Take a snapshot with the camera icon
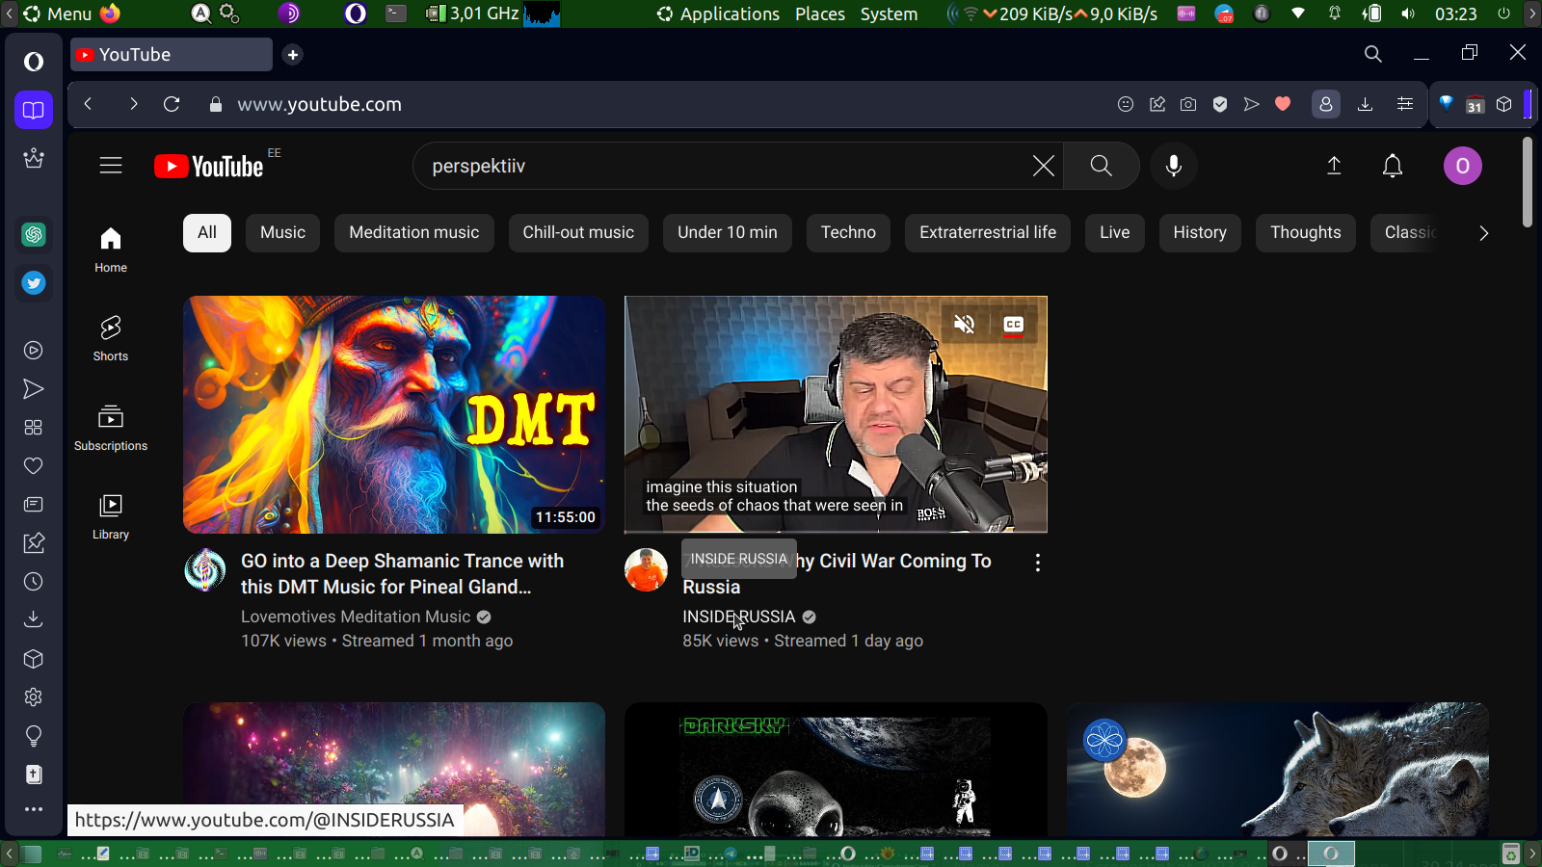1542x867 pixels. tap(1188, 104)
